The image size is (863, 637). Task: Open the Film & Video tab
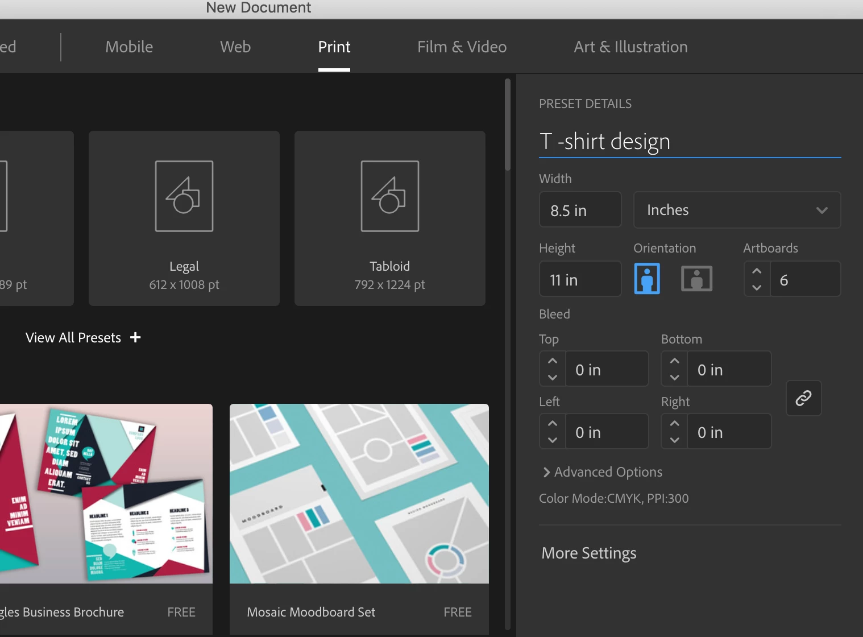tap(462, 47)
